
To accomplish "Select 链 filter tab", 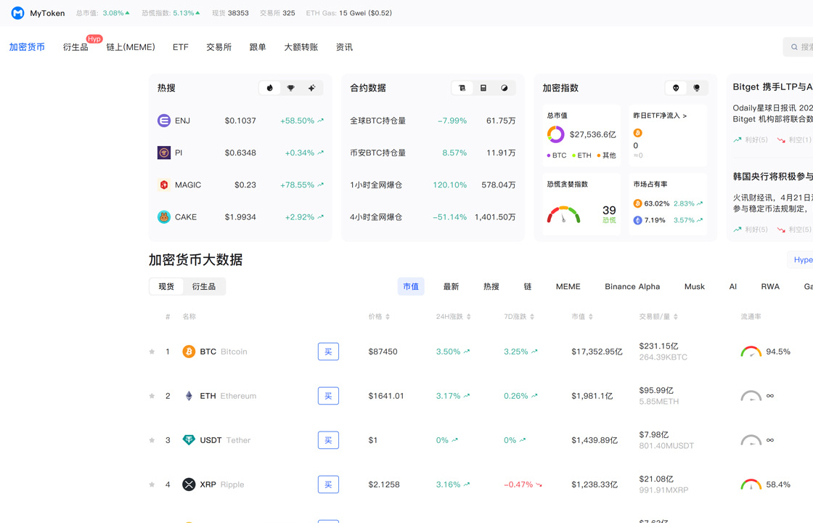I will tap(527, 286).
